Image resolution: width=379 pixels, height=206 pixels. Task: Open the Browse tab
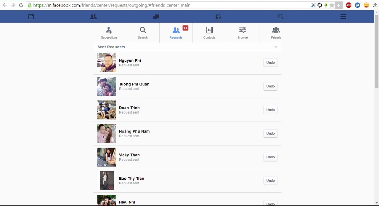243,33
